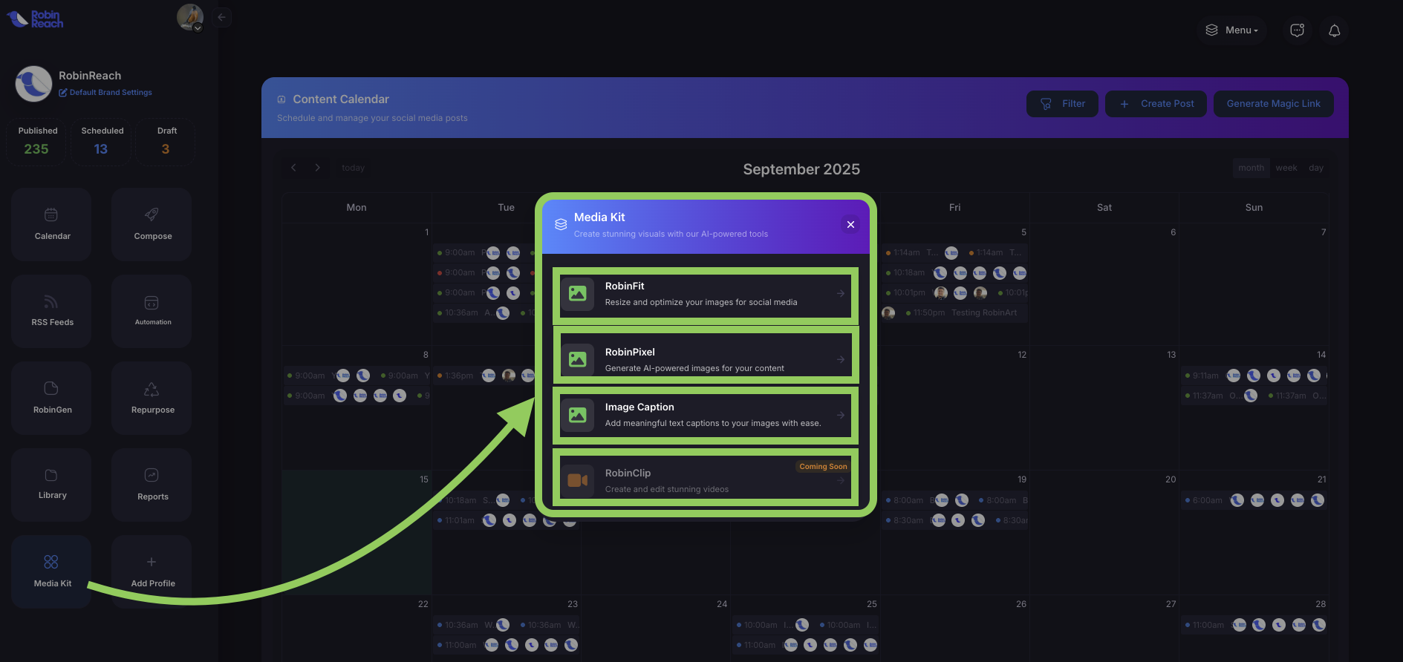This screenshot has width=1403, height=662.
Task: Open the Sunday 11:00am post on the 28th
Action: (x=1254, y=625)
